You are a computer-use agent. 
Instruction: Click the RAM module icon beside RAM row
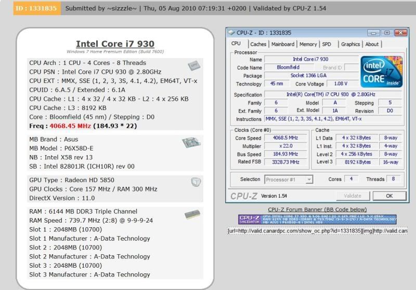click(192, 214)
